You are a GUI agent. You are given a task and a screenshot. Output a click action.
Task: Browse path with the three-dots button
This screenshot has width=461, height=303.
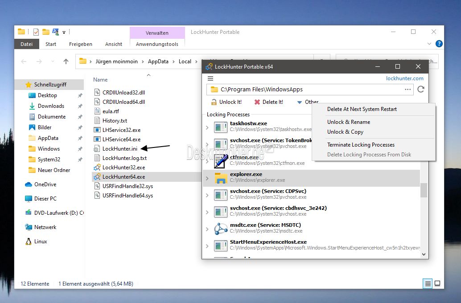[x=407, y=90]
